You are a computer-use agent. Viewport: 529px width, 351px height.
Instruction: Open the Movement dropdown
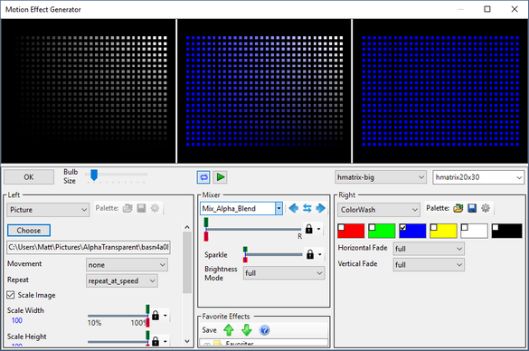(127, 265)
